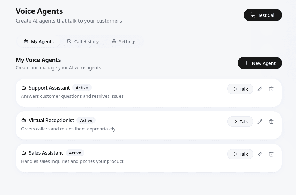The height and width of the screenshot is (195, 296).
Task: Click the Virtual Receptionist Active badge
Action: click(x=86, y=120)
